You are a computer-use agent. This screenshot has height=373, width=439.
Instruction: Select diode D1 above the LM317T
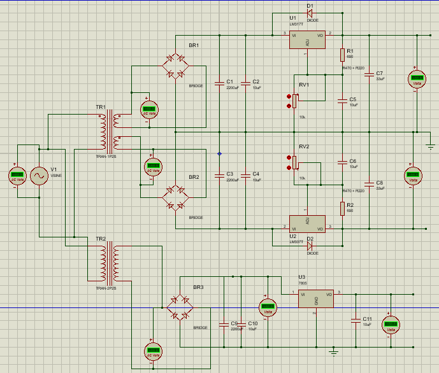tap(310, 13)
